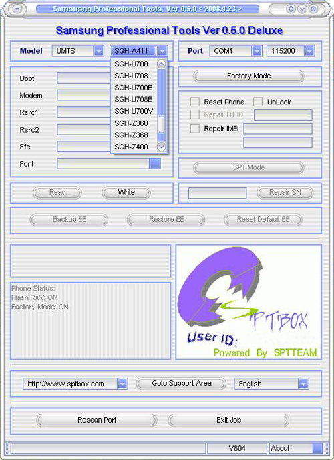This screenshot has height=460, width=334.
Task: Click the blue browse button next to Font
Action: coord(155,163)
